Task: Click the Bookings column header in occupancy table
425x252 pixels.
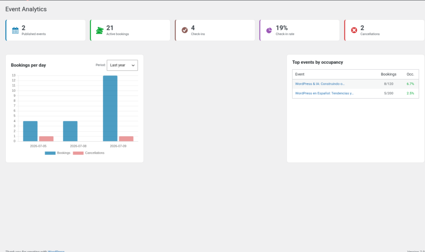Action: (388, 74)
